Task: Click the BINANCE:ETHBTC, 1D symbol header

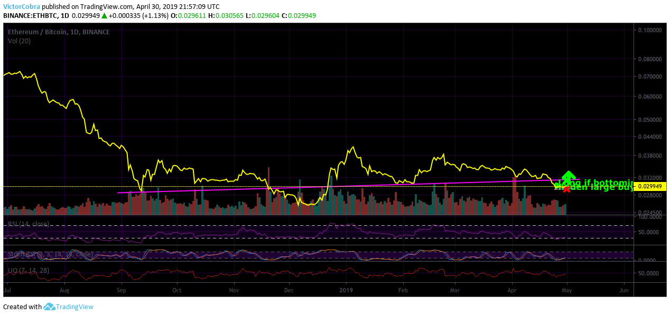Action: (36, 16)
